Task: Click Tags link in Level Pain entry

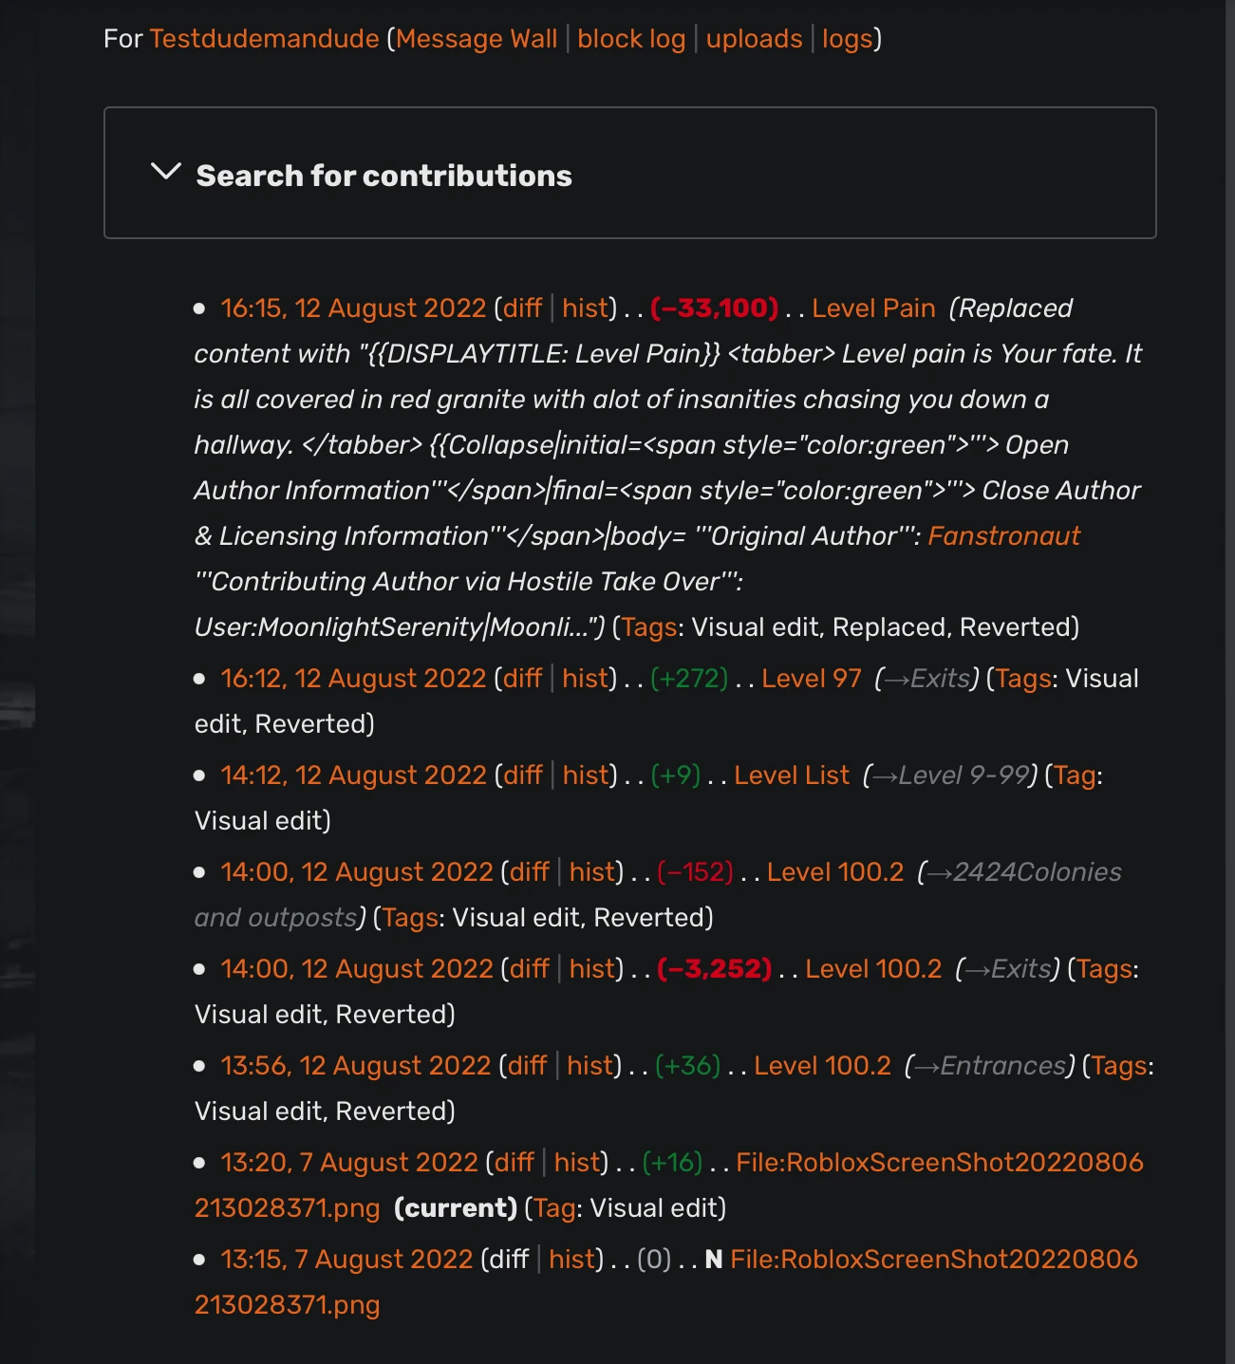Action: point(649,627)
